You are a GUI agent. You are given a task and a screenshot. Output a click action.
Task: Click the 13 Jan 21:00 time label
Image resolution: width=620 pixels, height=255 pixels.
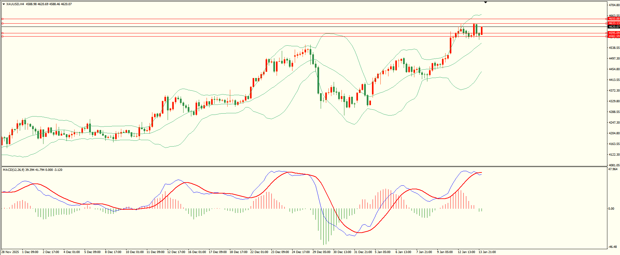pyautogui.click(x=487, y=252)
